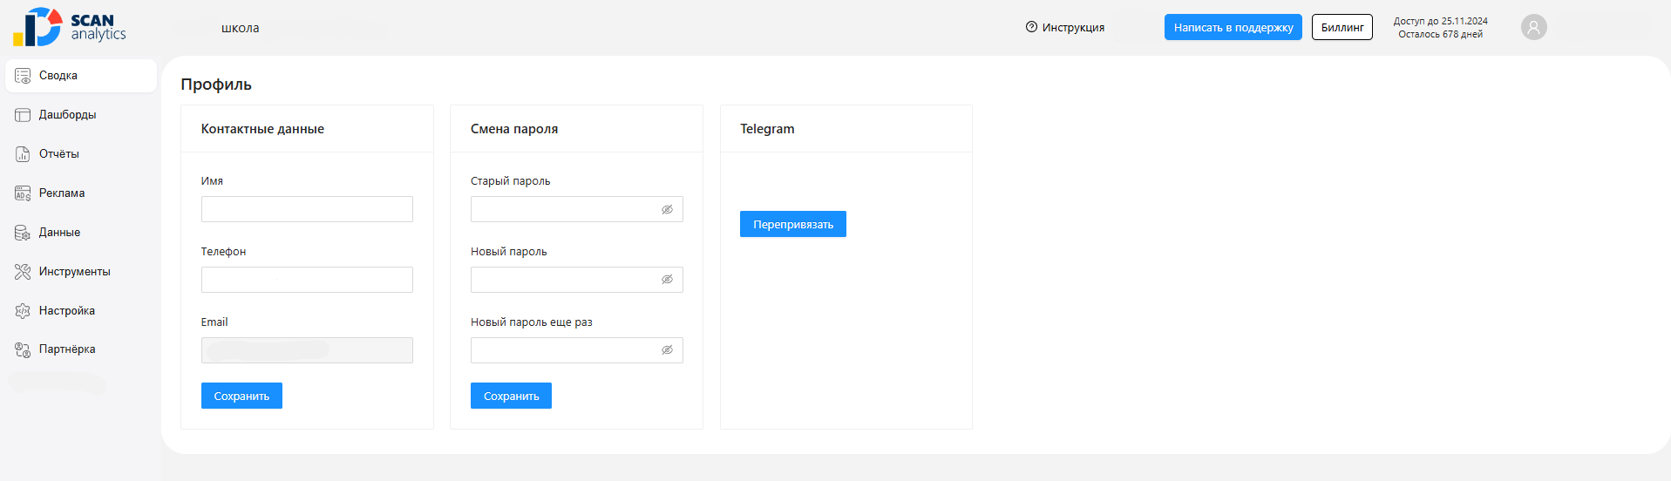Click the Telegram card title

(767, 129)
